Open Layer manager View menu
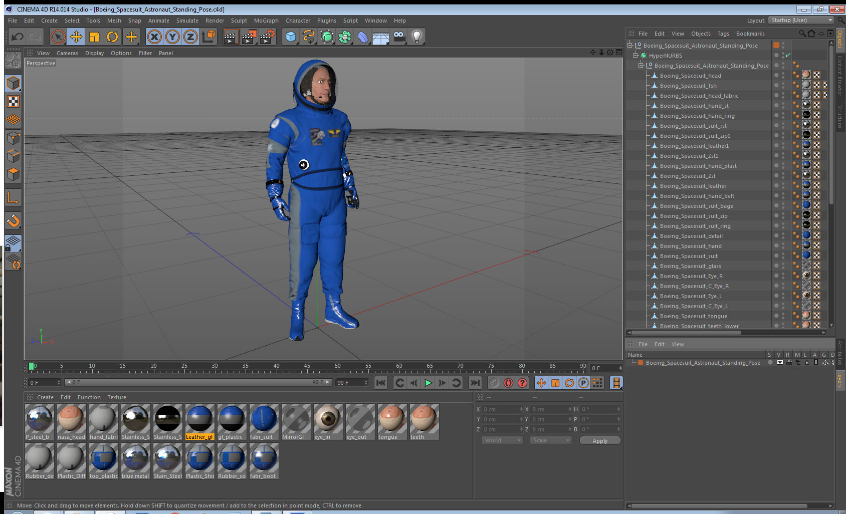 (x=678, y=344)
